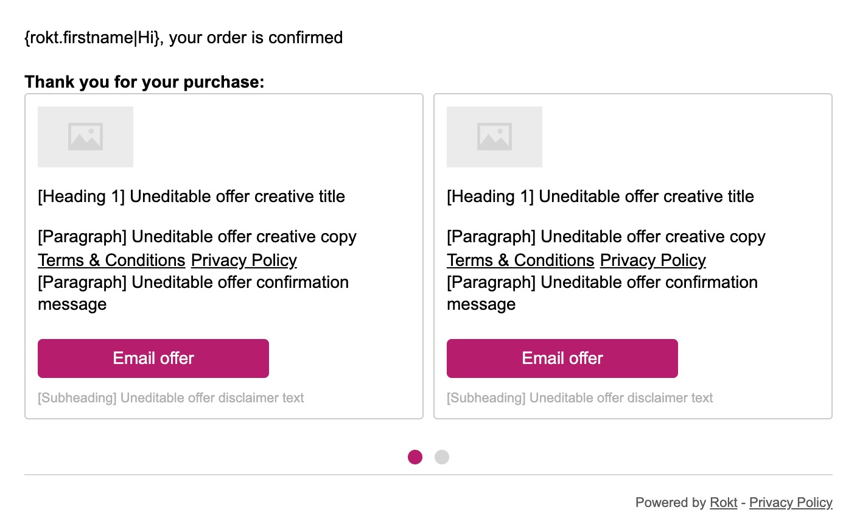This screenshot has width=857, height=521.
Task: Click the Thank you for your purchase text
Action: click(x=144, y=82)
